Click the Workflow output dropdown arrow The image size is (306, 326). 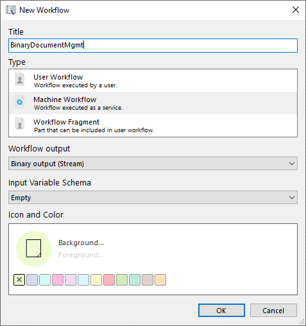coord(292,164)
